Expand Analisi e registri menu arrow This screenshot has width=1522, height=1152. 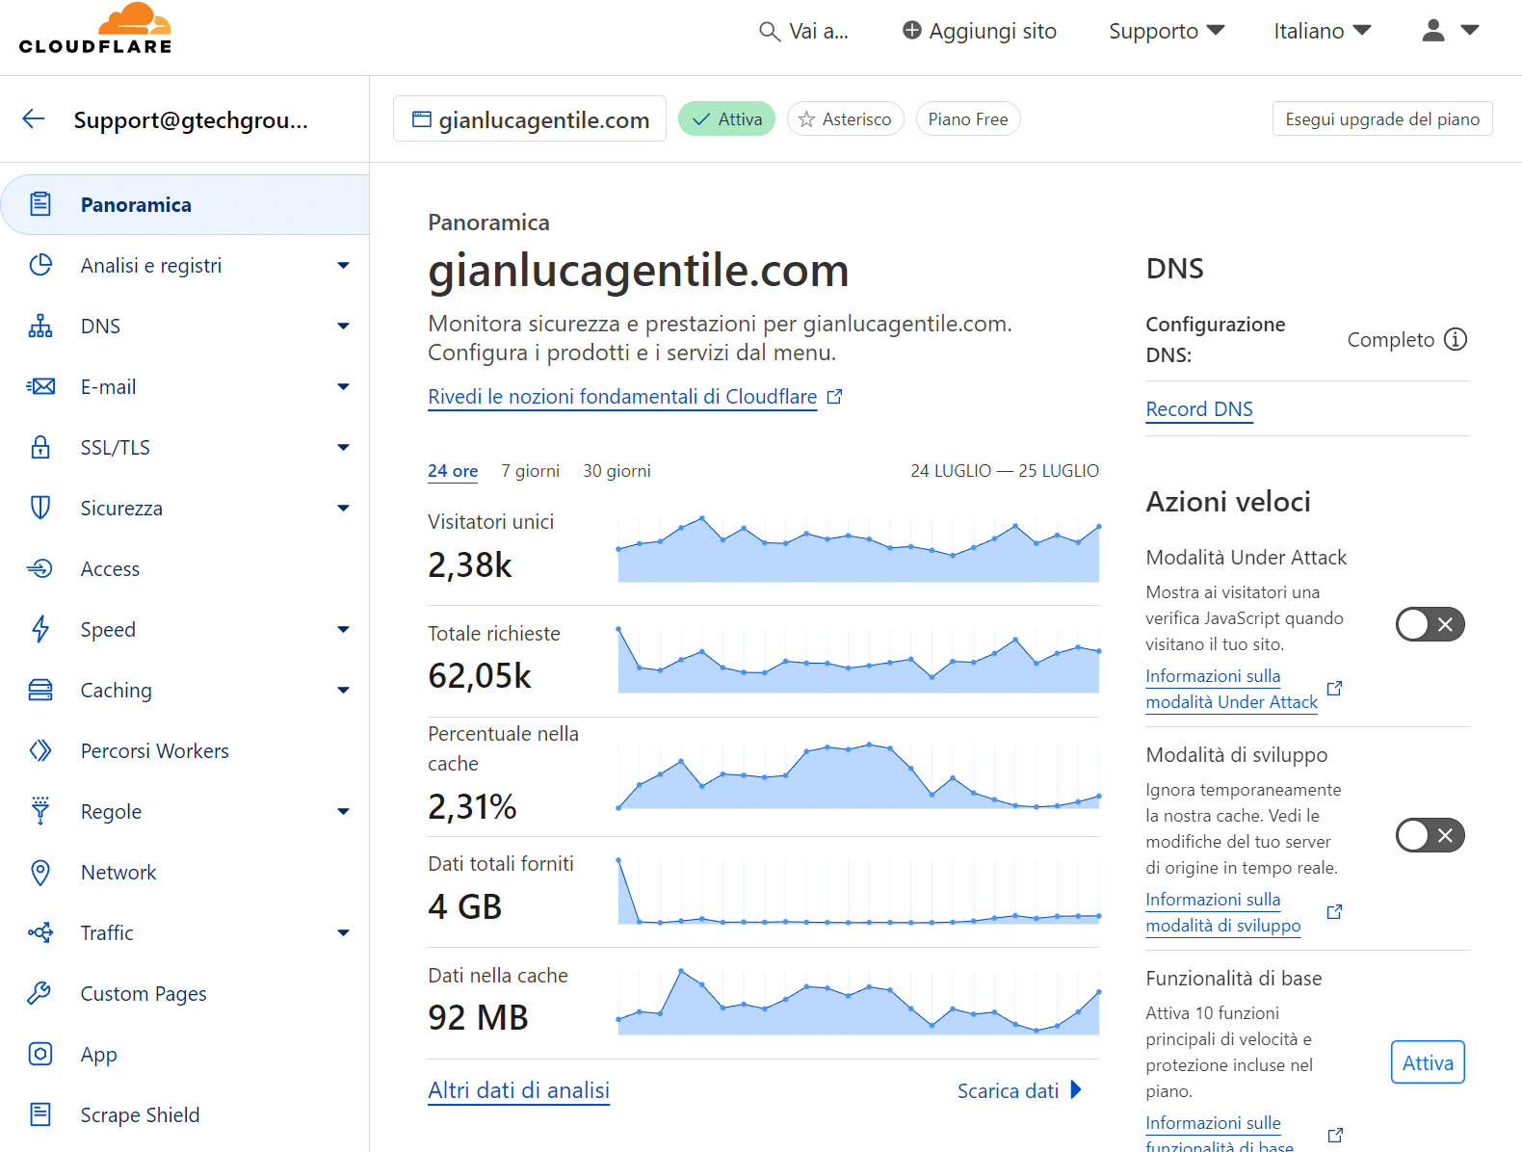(x=343, y=265)
